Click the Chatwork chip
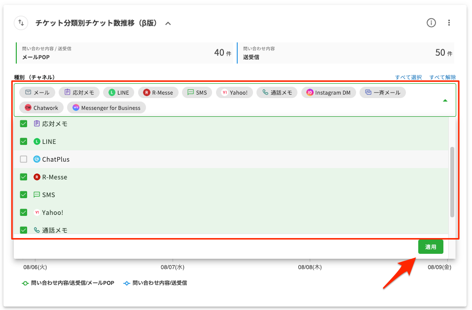Image resolution: width=472 pixels, height=310 pixels. coord(41,108)
